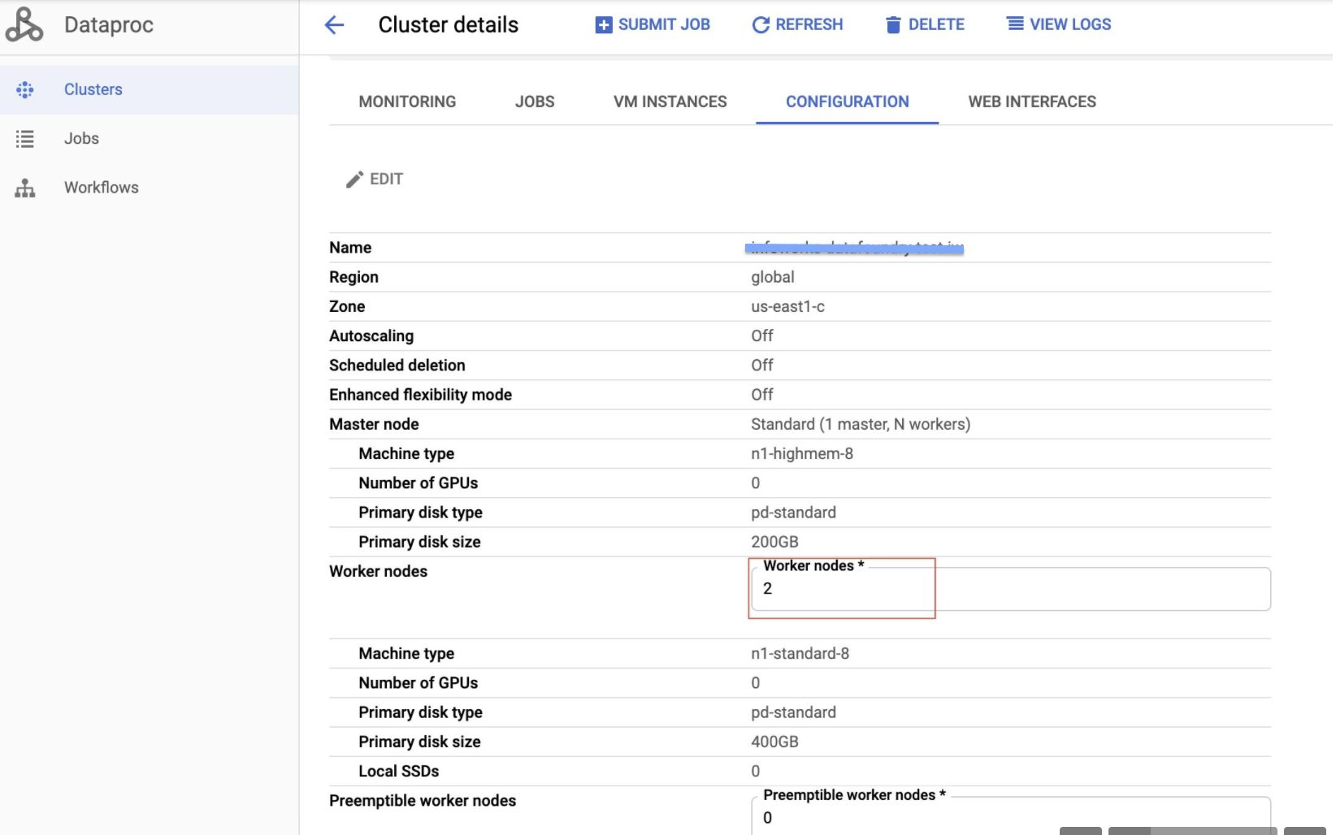The width and height of the screenshot is (1336, 835).
Task: Click 'Standard (1 master, N workers)' value
Action: pos(861,424)
